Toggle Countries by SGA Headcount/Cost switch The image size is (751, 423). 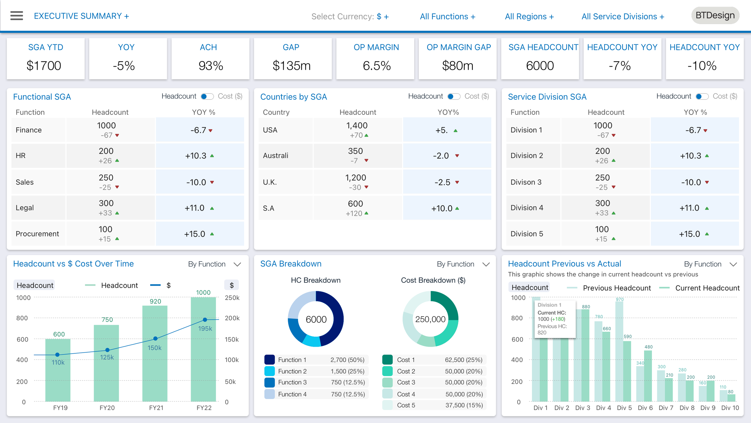pos(454,96)
